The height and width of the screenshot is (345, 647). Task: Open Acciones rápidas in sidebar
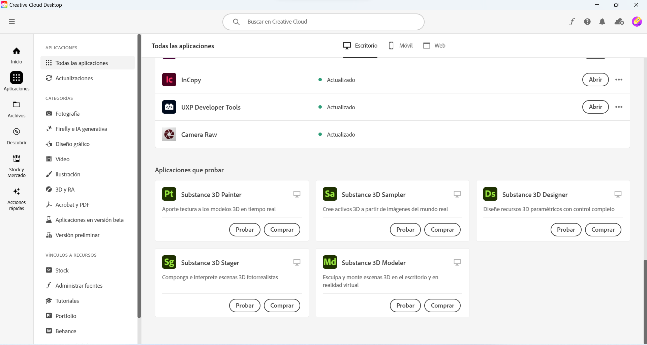17,199
